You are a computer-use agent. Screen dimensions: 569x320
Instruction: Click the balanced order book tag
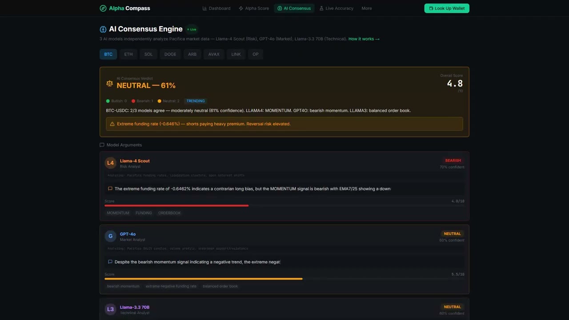point(220,286)
